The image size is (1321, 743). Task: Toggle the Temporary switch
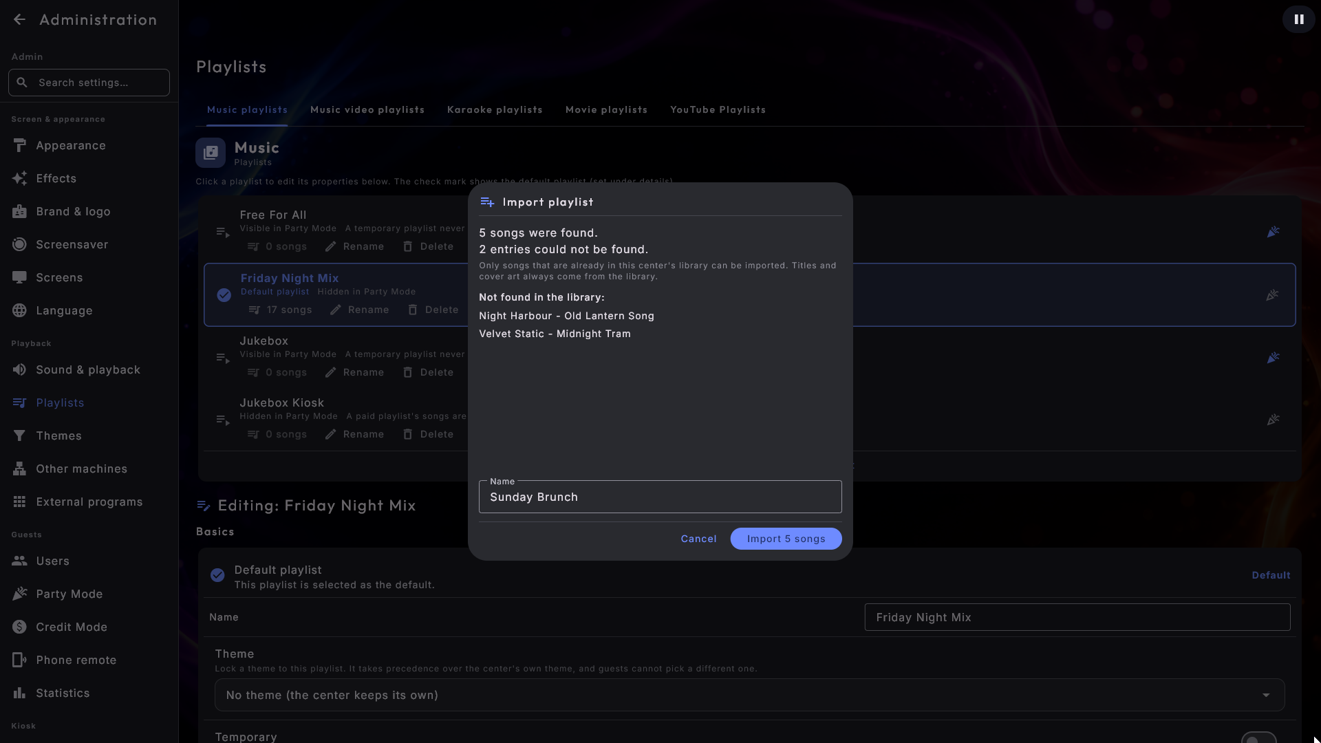[1258, 738]
